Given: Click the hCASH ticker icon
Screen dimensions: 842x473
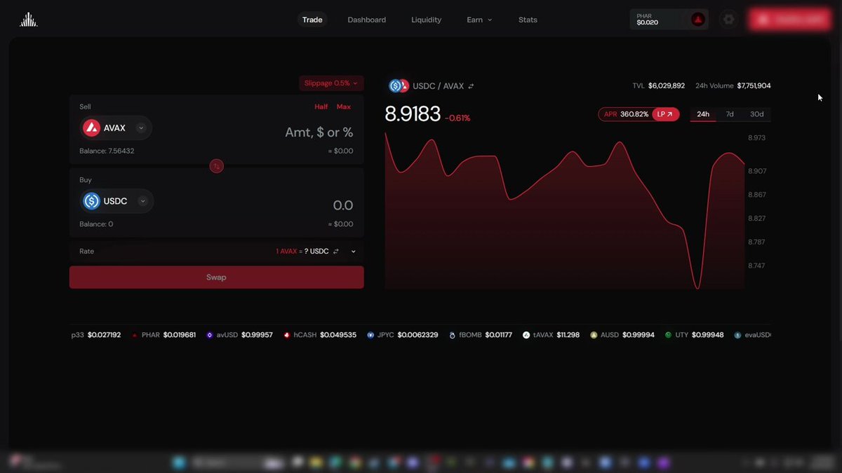Looking at the screenshot, I should 287,336.
